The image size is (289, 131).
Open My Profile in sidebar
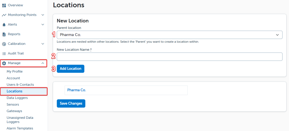click(15, 71)
